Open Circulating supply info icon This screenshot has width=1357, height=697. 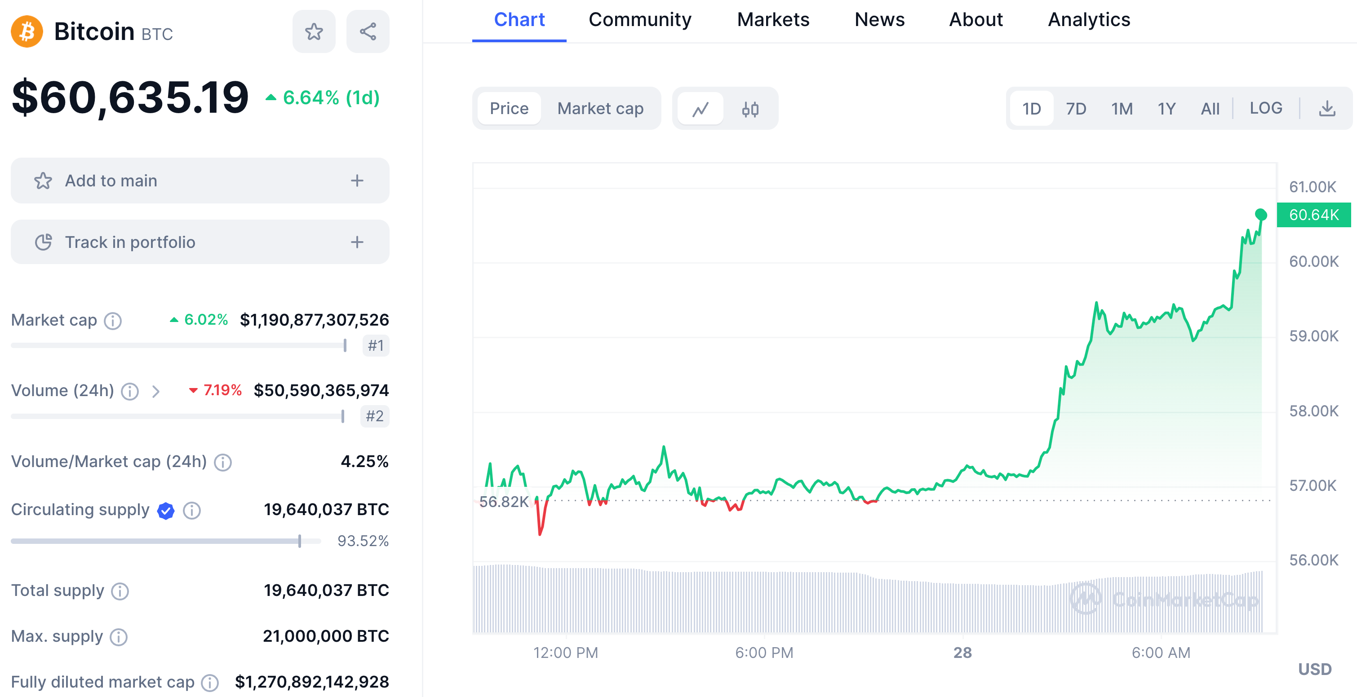tap(192, 510)
